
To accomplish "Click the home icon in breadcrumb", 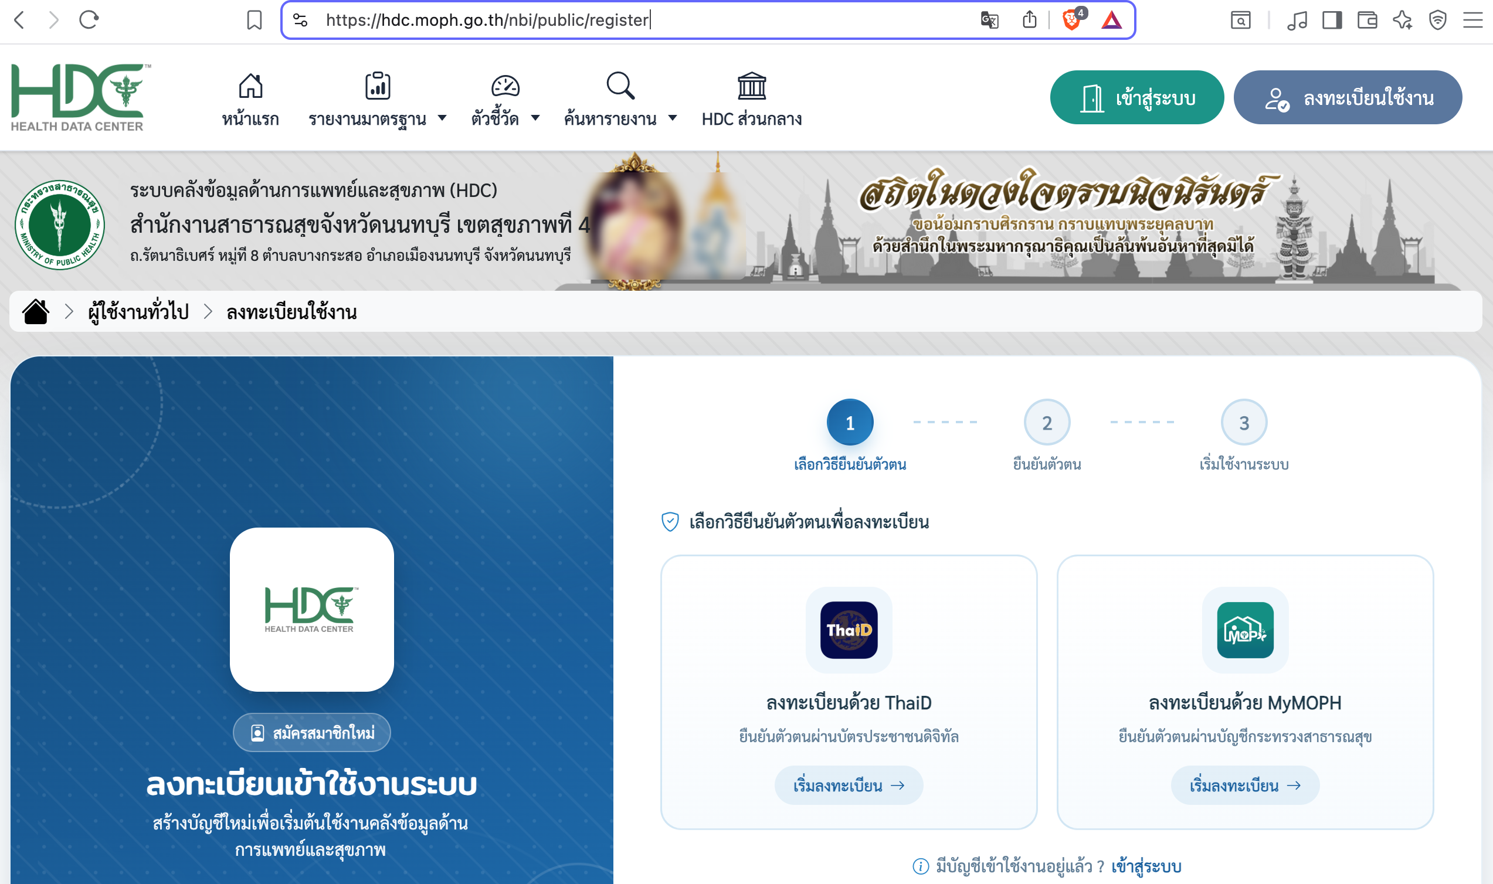I will [36, 311].
